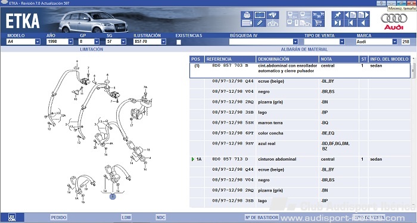Click the pushpin icon
This screenshot has height=223, width=417.
(338, 15)
